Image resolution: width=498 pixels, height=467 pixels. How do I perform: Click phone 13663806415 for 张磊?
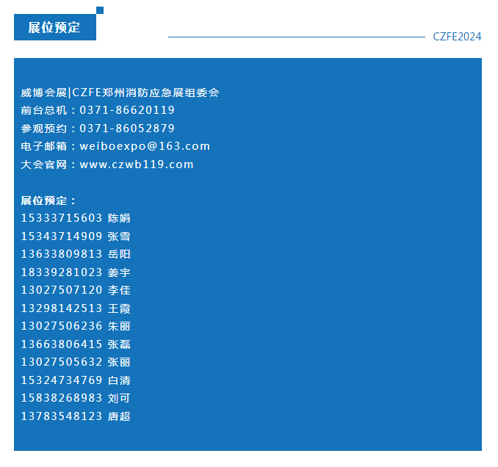[62, 344]
